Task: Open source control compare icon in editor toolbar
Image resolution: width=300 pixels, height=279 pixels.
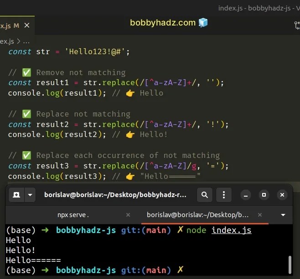Action: pyautogui.click(x=297, y=25)
